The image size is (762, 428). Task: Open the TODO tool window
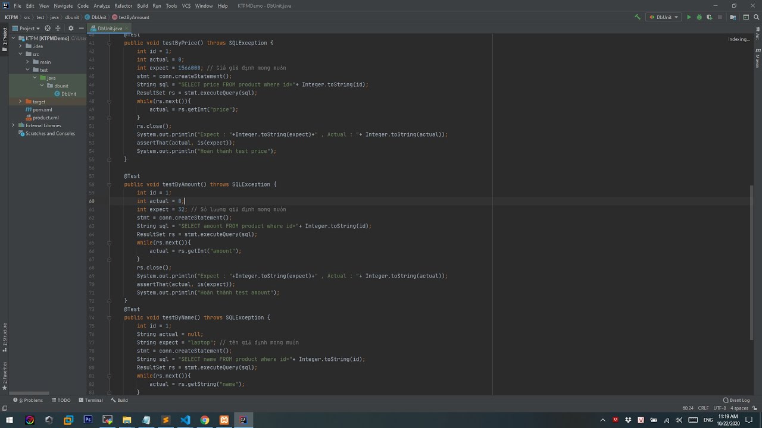click(x=61, y=400)
